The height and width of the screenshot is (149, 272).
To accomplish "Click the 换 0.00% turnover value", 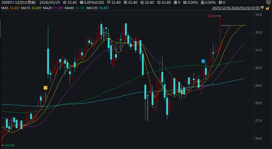I will [x=190, y=2].
